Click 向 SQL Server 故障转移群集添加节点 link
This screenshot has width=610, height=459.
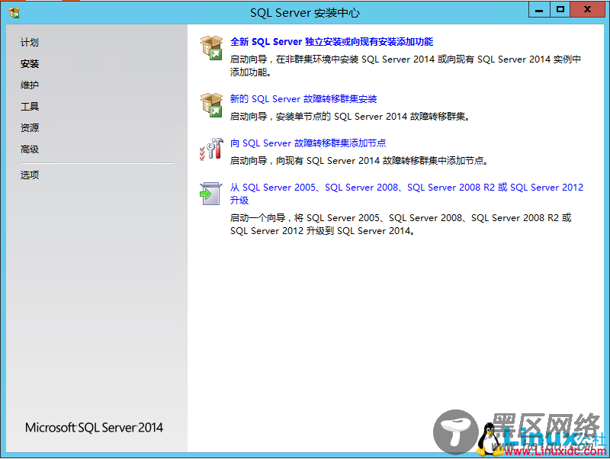pyautogui.click(x=308, y=143)
